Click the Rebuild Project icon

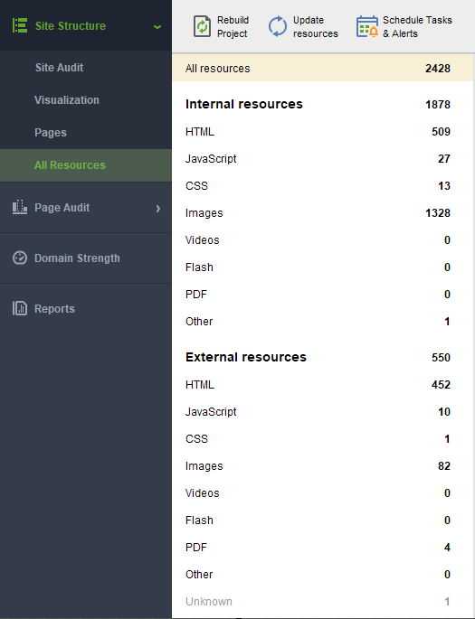(x=202, y=27)
